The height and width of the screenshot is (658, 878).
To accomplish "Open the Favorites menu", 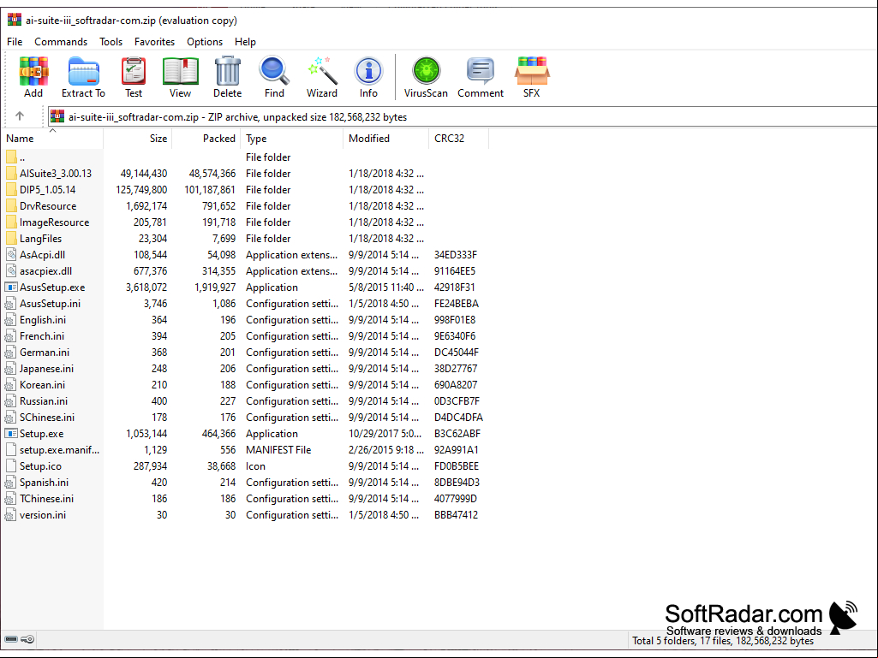I will 154,42.
